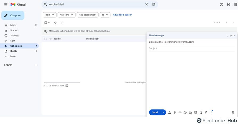Open the From filter dropdown
This screenshot has height=124, width=238.
point(50,15)
